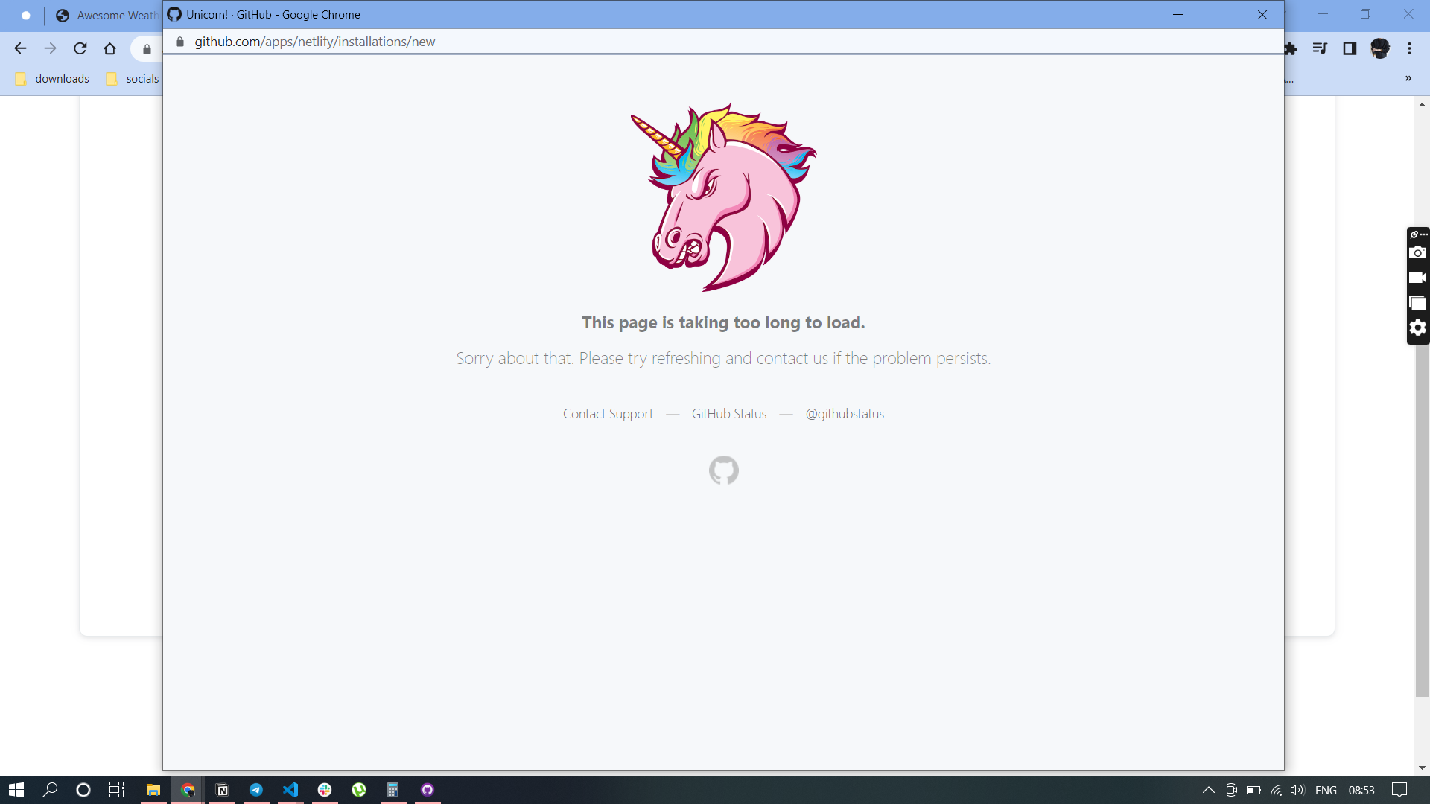The image size is (1430, 804).
Task: Select the window capture icon on the panel
Action: 1418,302
